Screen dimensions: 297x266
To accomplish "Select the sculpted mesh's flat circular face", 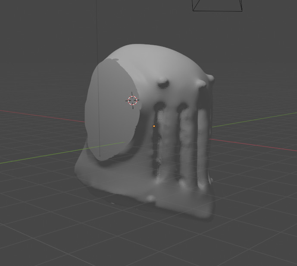I will pyautogui.click(x=113, y=110).
